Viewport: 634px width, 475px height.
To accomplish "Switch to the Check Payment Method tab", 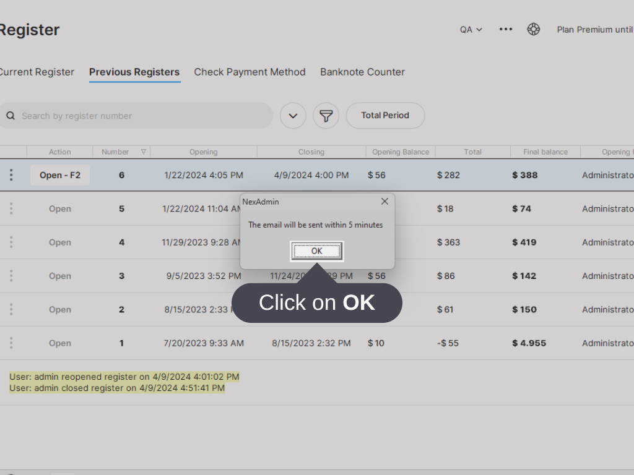I will point(250,72).
